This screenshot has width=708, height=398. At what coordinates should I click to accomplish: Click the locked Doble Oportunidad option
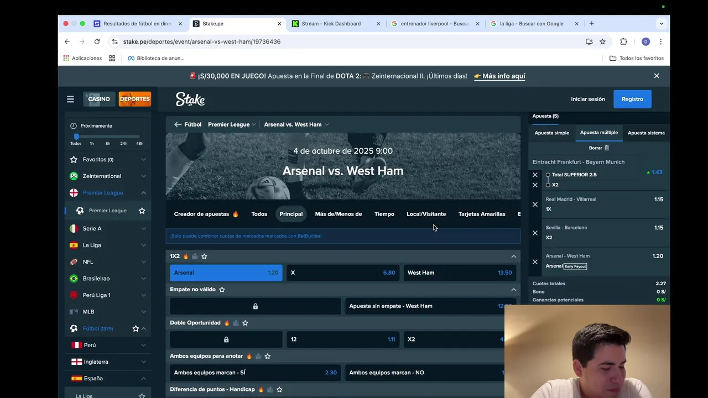coord(226,339)
